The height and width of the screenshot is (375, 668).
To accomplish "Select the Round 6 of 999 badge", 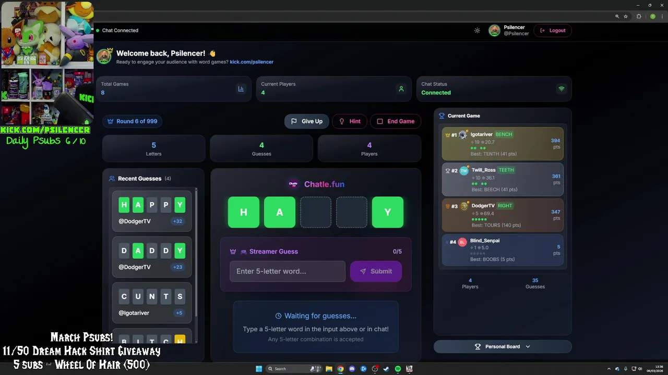I will 132,121.
